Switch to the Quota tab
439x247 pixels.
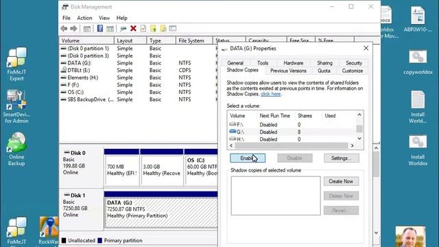click(324, 71)
